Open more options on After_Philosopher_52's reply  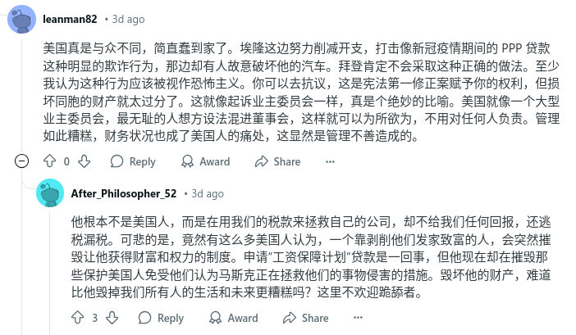(x=358, y=318)
